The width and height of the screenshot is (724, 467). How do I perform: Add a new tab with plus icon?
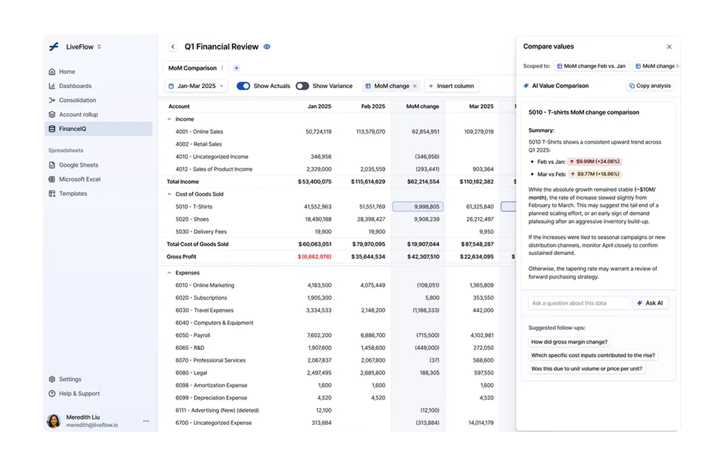(237, 68)
